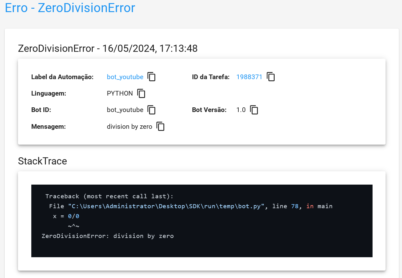Open task 1988371 link
This screenshot has height=278, width=402.
(249, 77)
